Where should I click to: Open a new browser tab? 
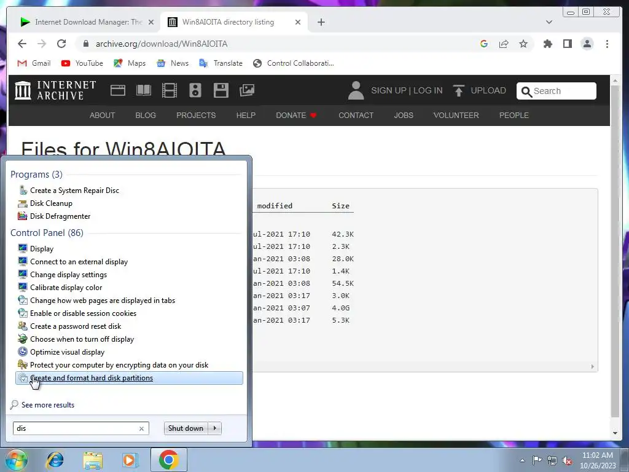[x=321, y=22]
